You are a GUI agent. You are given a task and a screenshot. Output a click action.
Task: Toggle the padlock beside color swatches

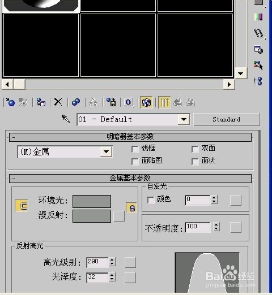click(131, 208)
